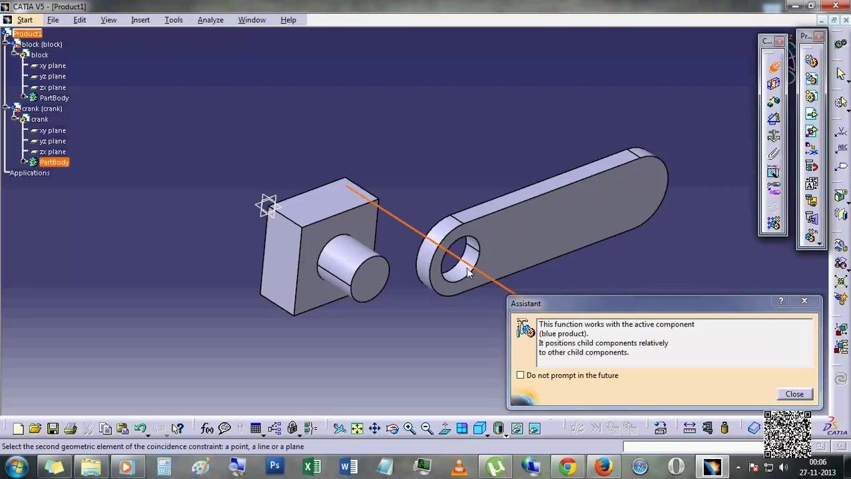Viewport: 851px width, 479px height.
Task: Save the product using the floppy disk icon
Action: point(53,428)
